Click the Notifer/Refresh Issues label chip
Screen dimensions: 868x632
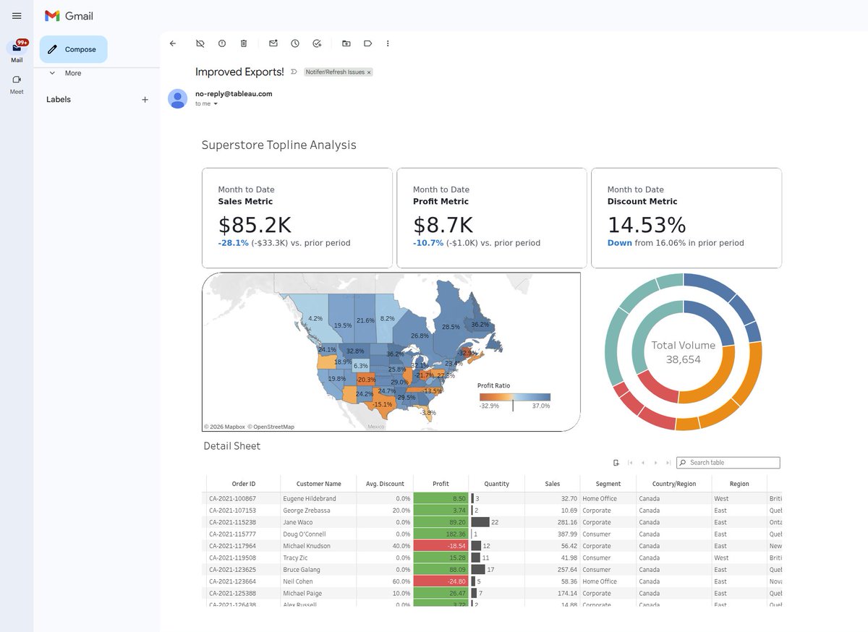[335, 72]
